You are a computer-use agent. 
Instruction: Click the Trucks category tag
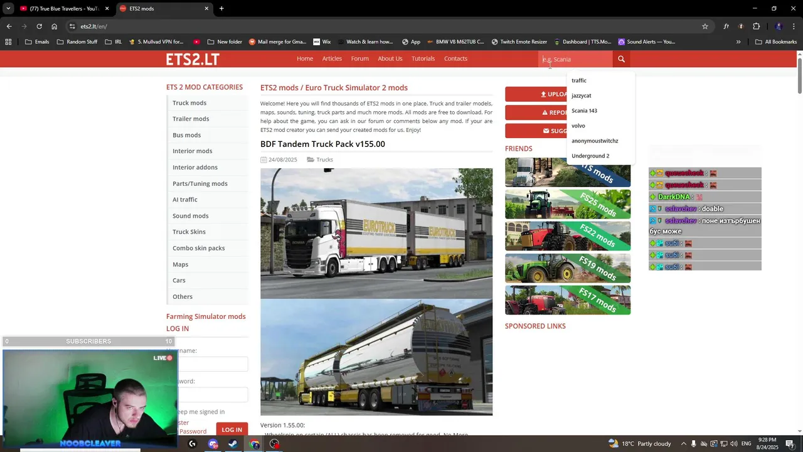pos(324,159)
